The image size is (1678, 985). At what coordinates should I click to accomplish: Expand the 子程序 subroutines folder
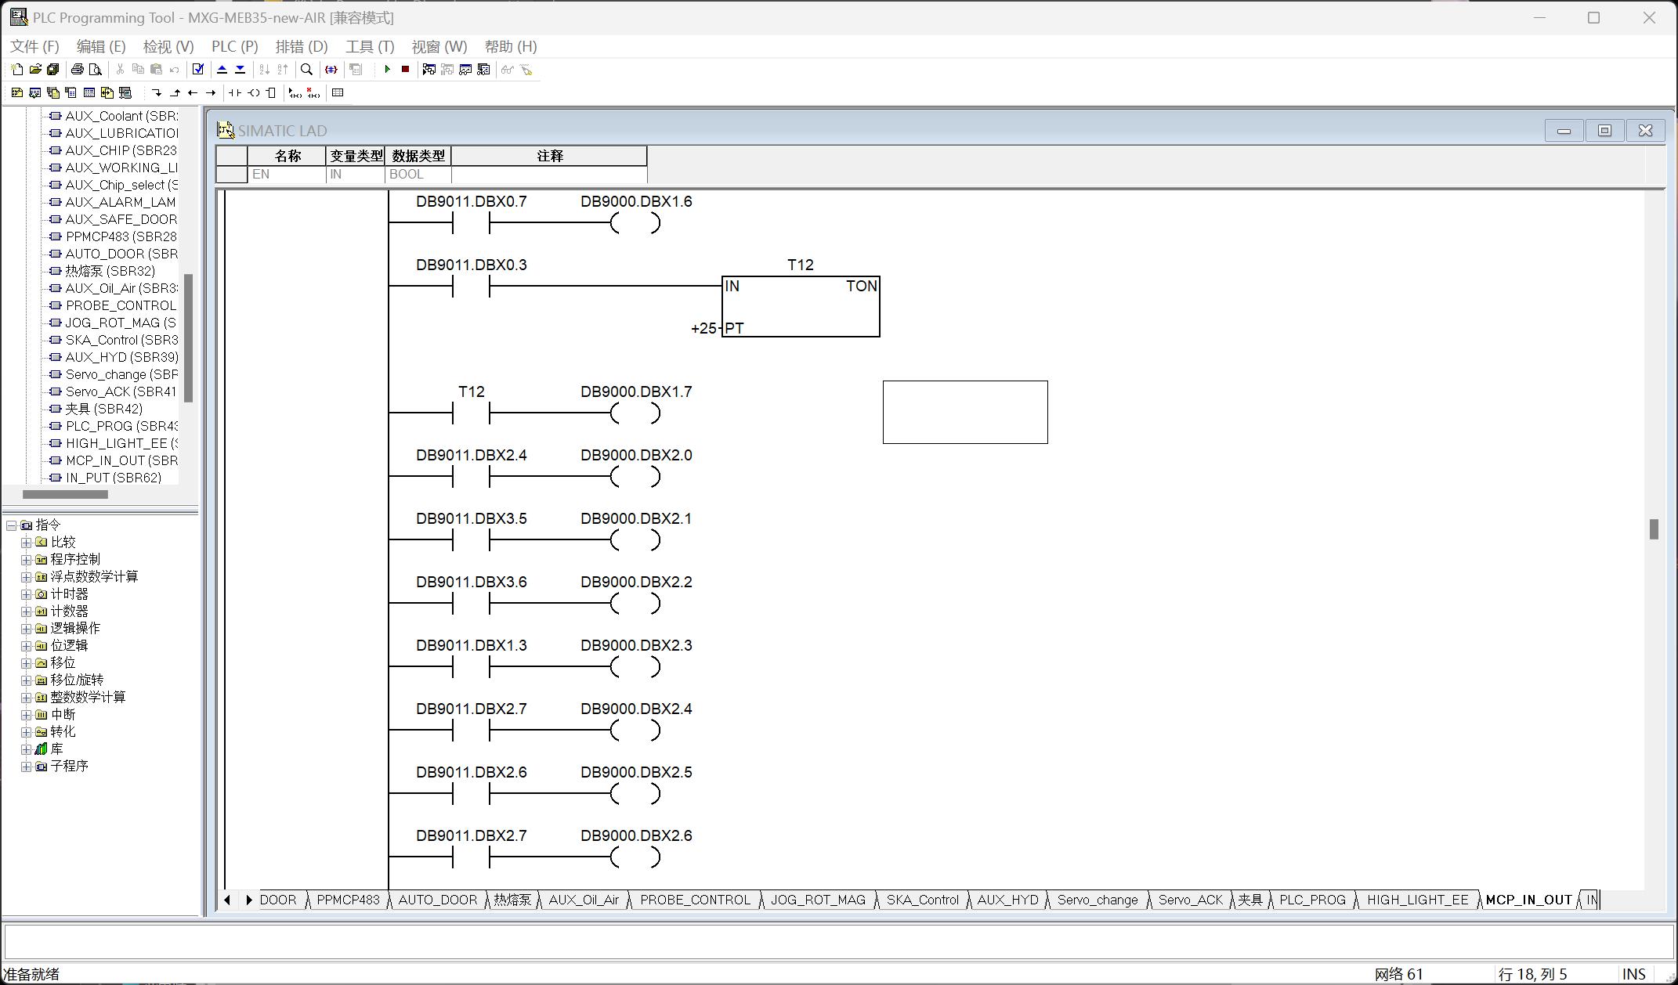tap(26, 767)
